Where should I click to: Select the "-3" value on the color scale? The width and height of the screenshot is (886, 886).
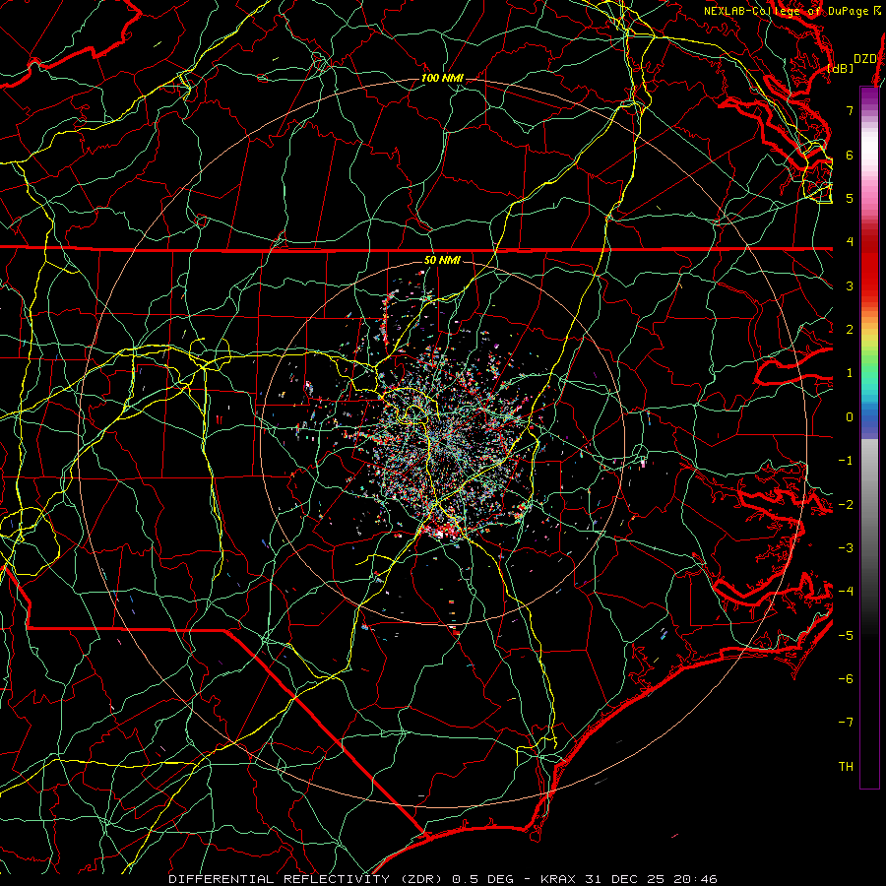(846, 548)
